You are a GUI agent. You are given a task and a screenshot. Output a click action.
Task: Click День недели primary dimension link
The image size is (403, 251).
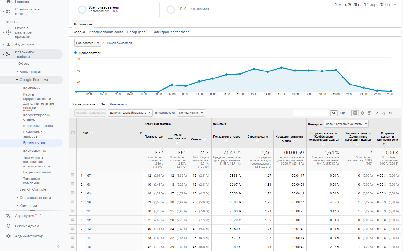[x=118, y=104]
